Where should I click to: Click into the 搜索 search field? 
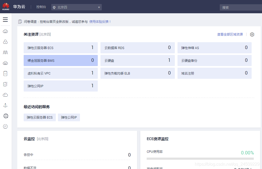pyautogui.click(x=241, y=7)
